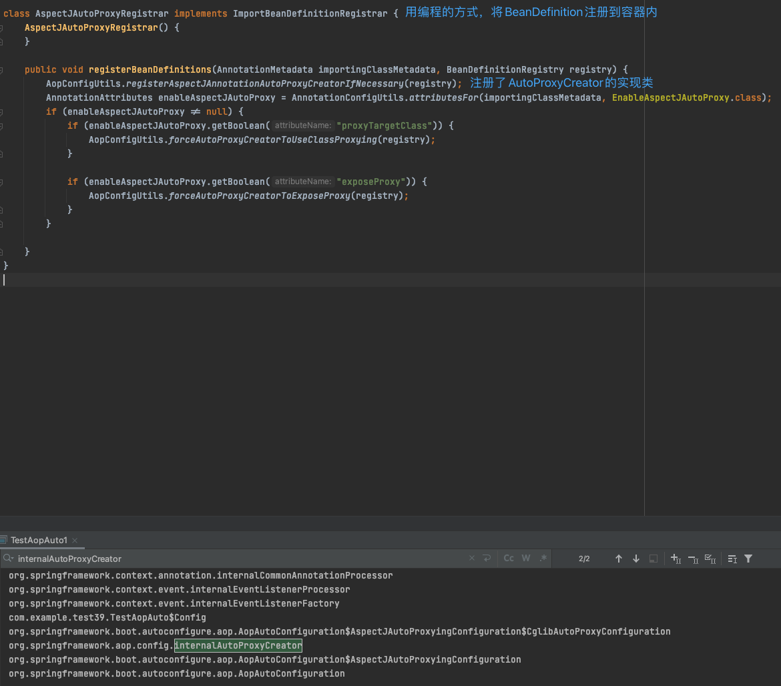
Task: Click the blue annotation mentioning AutoProxyCreator
Action: click(561, 83)
